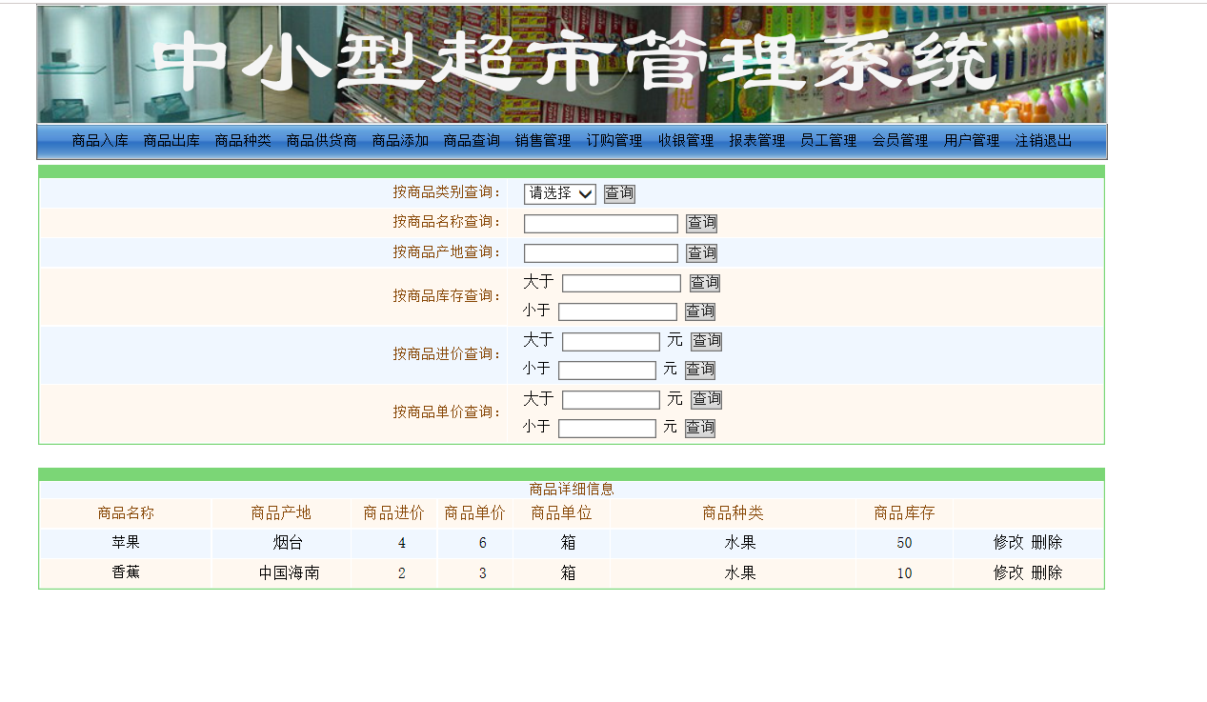Click the 库存 大于 input field

621,283
